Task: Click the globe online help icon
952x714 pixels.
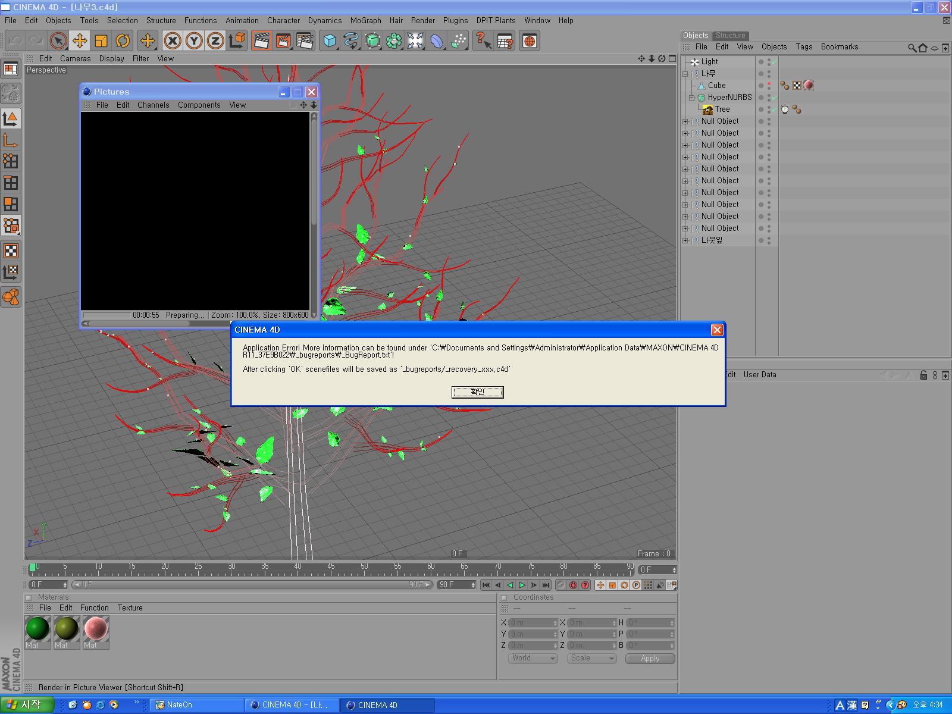Action: pos(530,41)
